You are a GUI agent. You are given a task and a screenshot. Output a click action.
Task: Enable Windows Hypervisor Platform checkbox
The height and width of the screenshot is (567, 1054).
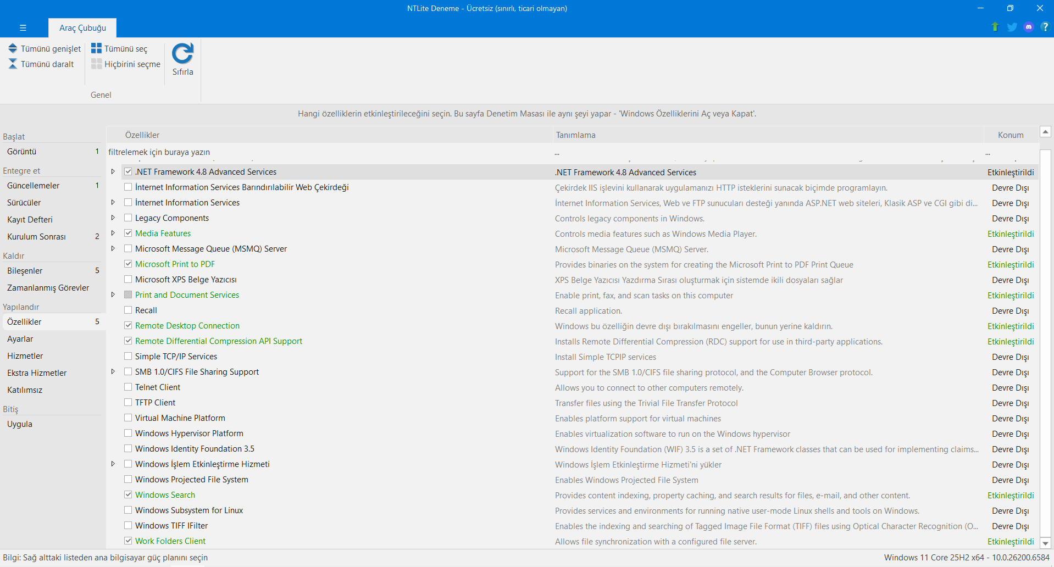128,433
